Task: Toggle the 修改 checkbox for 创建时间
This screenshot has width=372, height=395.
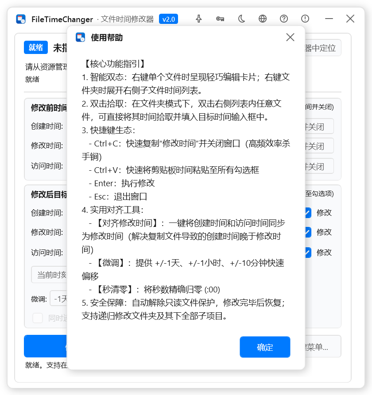Action: (x=308, y=213)
